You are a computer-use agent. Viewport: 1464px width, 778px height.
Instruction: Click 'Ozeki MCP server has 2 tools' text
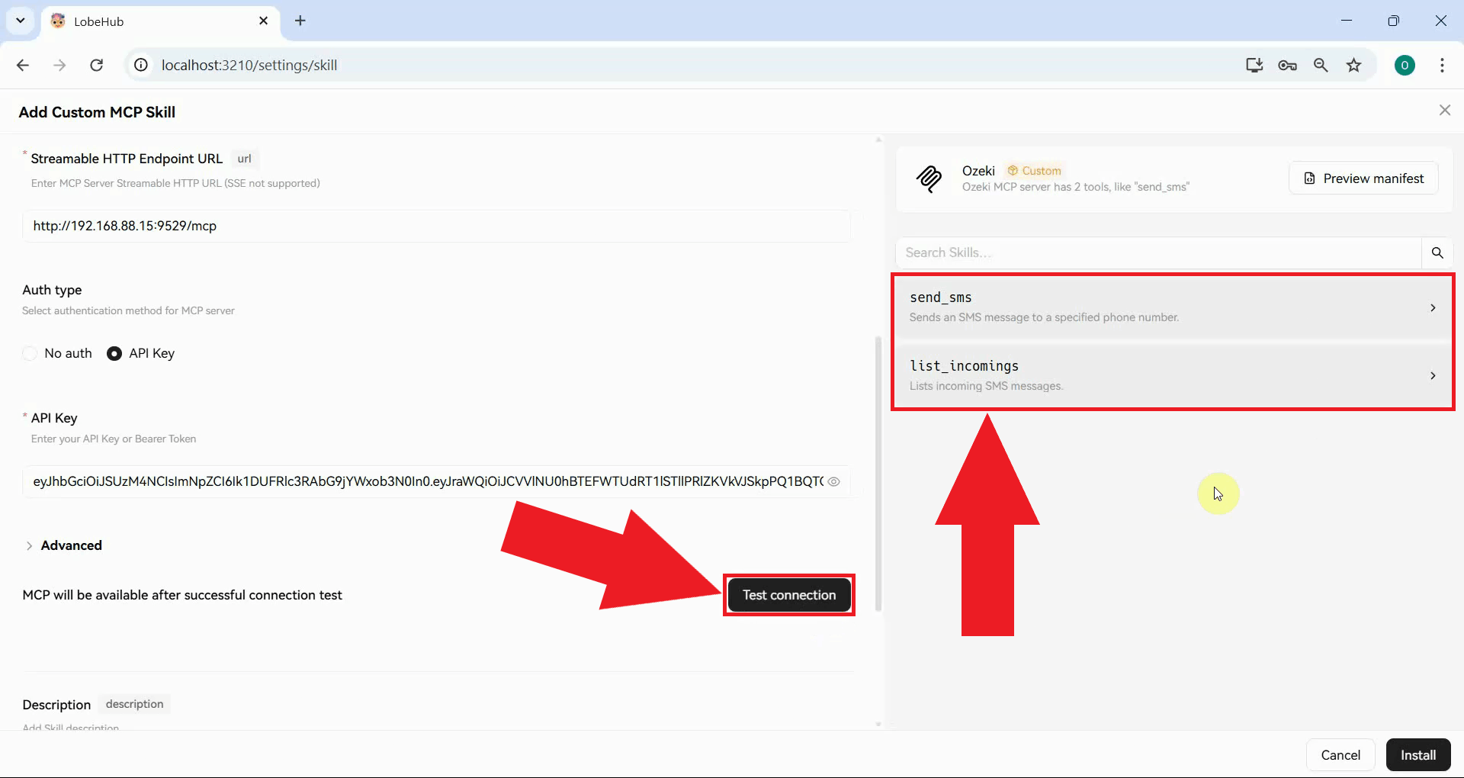pyautogui.click(x=1075, y=188)
